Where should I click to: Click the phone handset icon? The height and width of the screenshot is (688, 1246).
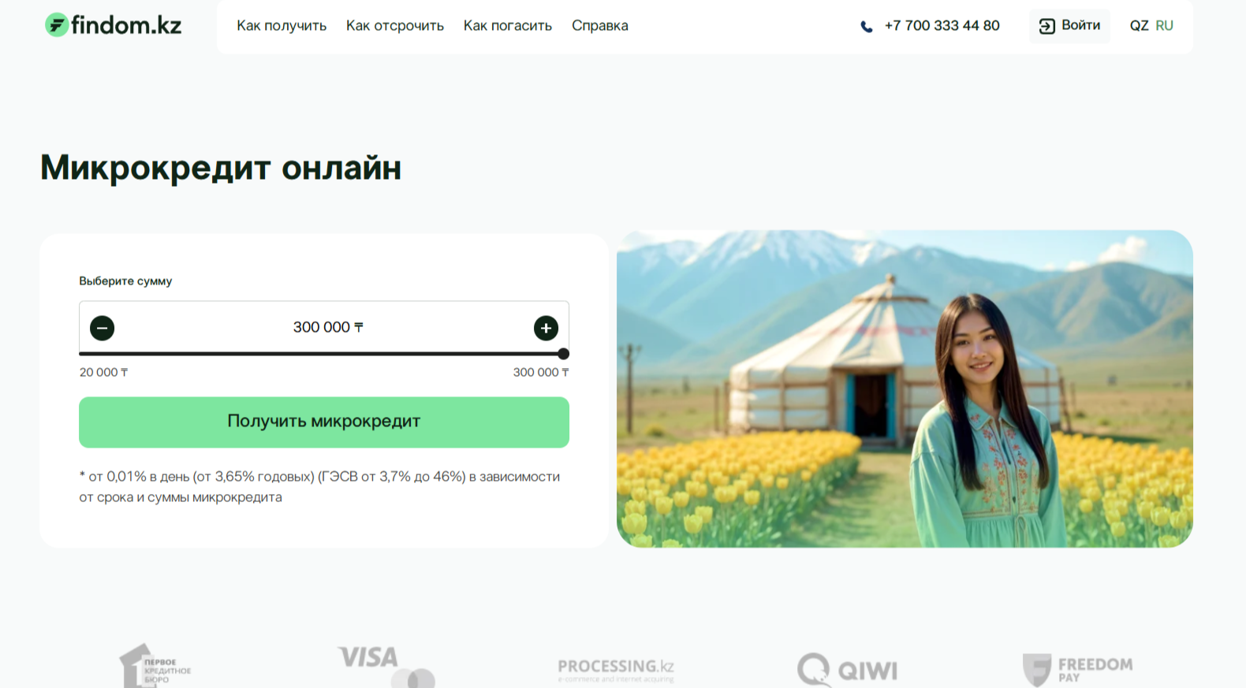point(867,27)
